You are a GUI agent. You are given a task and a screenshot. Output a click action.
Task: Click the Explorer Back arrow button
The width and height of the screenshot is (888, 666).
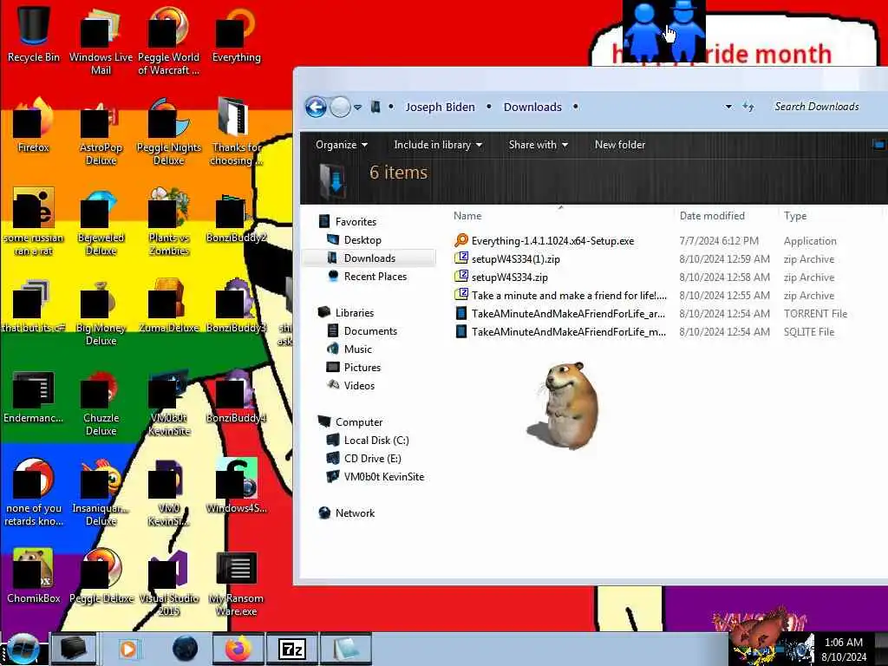(316, 107)
